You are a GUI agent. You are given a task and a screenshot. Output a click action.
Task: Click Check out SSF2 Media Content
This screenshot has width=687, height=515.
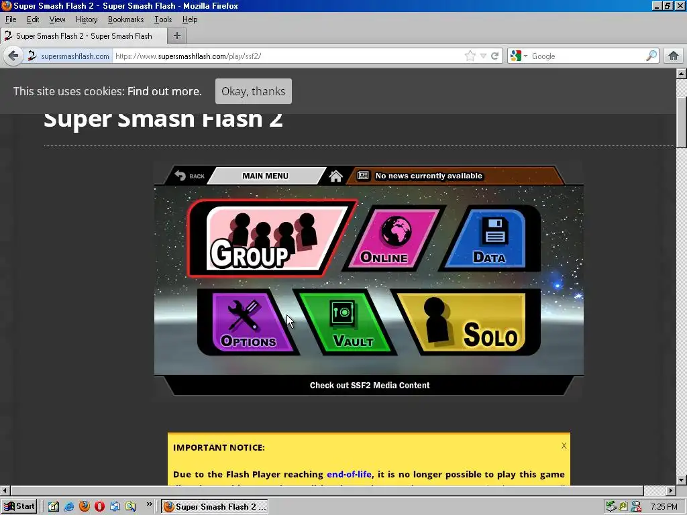pyautogui.click(x=370, y=386)
